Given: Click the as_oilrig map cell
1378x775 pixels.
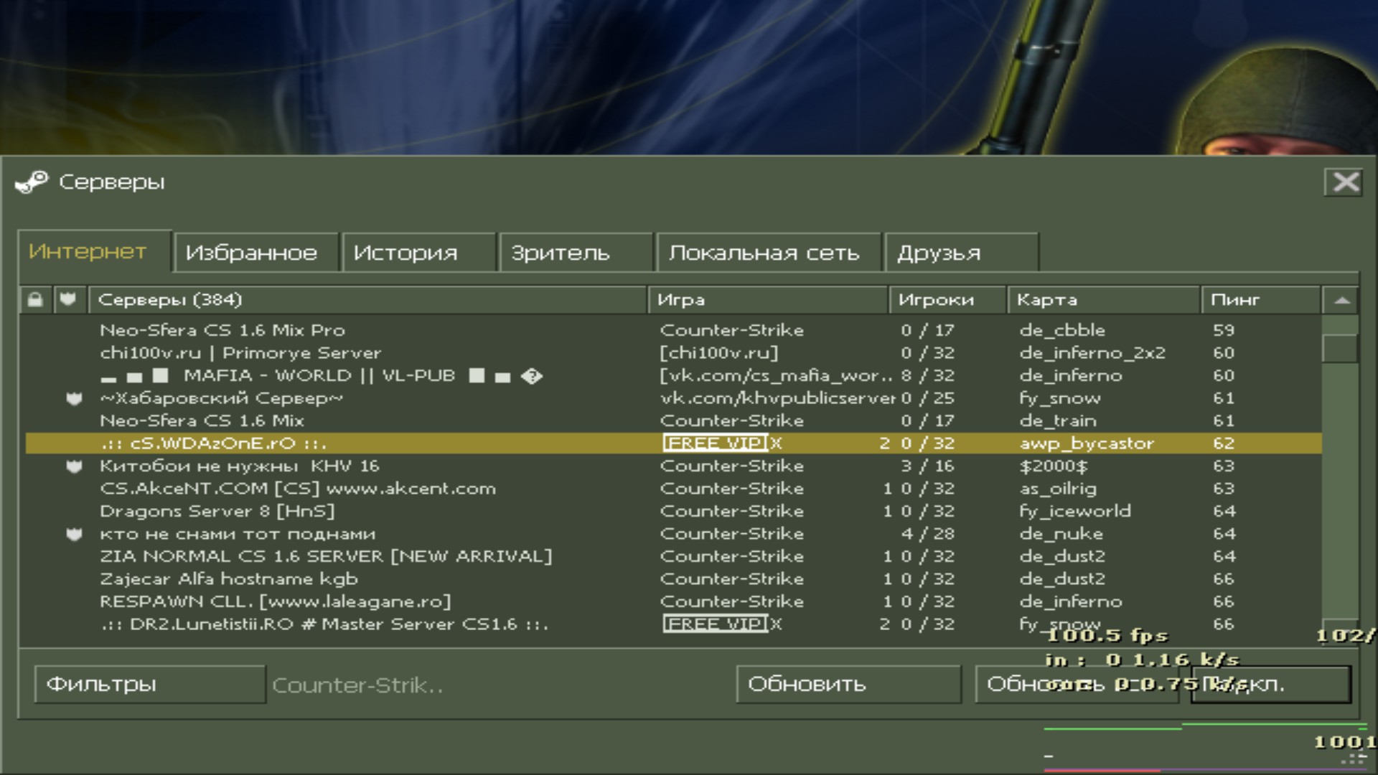Looking at the screenshot, I should click(1058, 489).
